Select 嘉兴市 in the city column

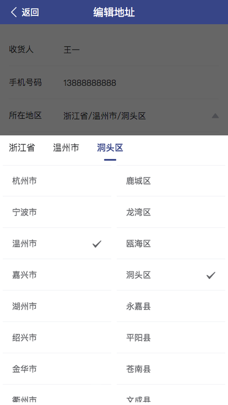point(57,275)
